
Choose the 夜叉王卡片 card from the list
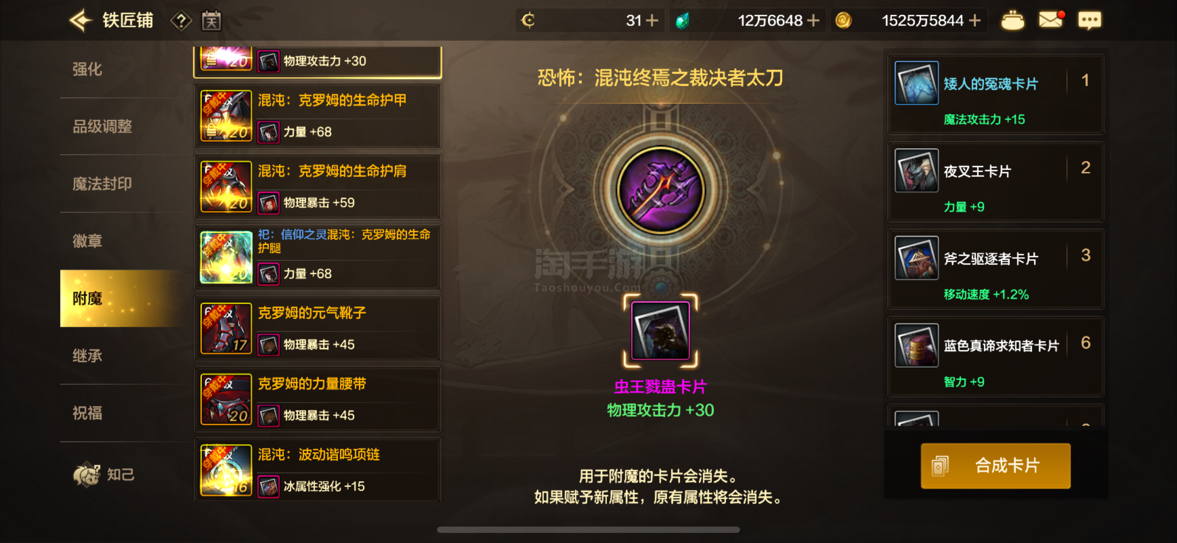(x=995, y=181)
